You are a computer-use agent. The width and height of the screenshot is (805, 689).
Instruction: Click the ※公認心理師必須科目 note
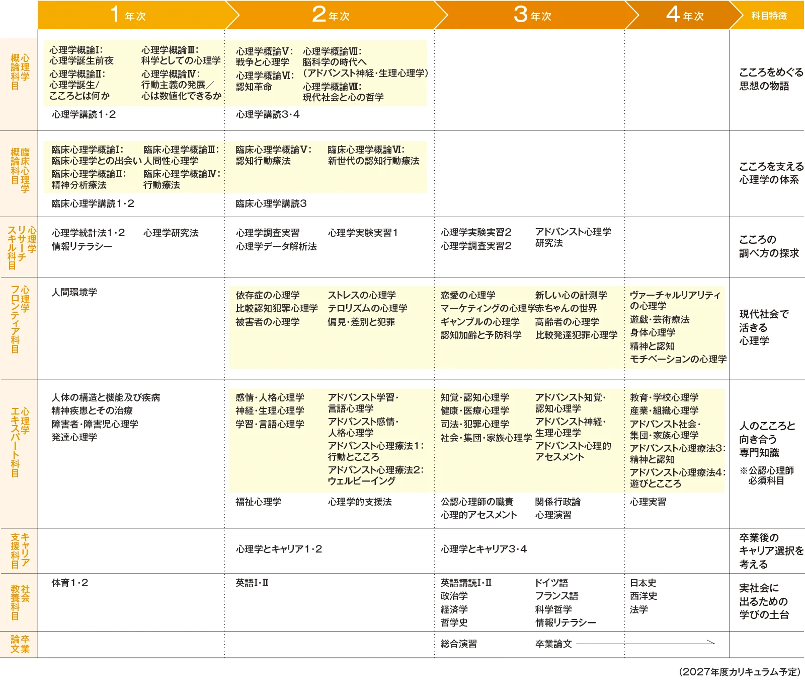(766, 475)
